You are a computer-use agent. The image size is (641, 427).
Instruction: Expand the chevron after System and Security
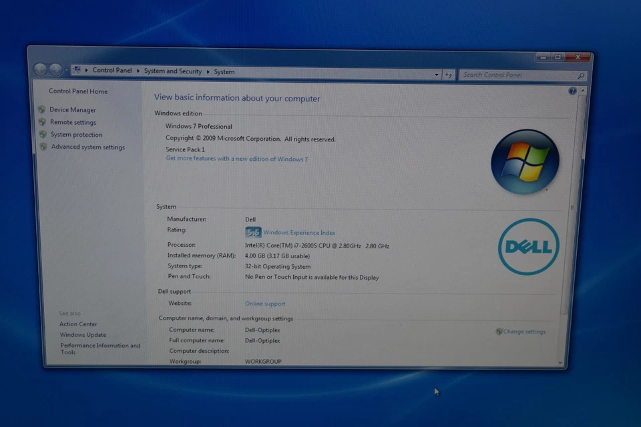(x=207, y=71)
